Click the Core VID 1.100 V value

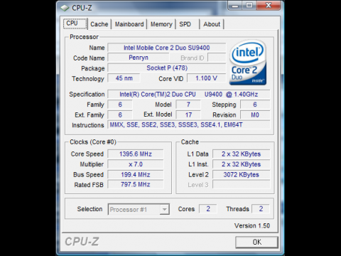pyautogui.click(x=206, y=78)
